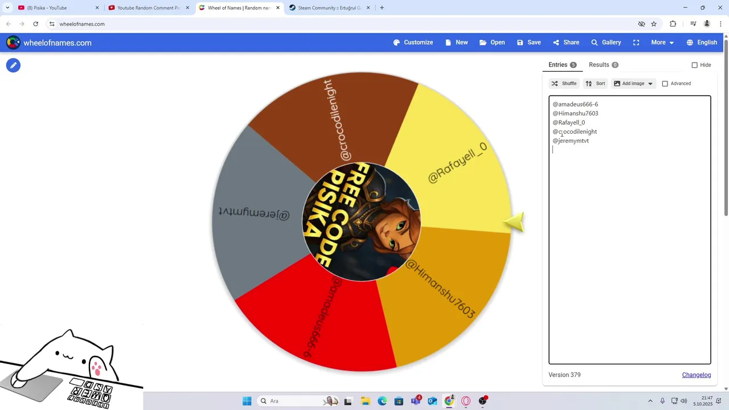Click inside the entries text box
The width and height of the screenshot is (729, 410).
629,229
